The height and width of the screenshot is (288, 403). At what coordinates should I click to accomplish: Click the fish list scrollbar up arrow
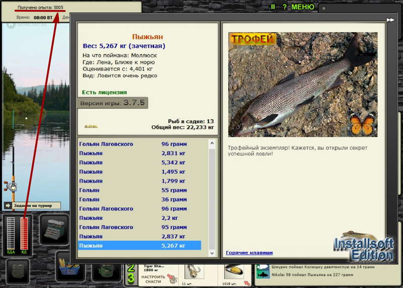[x=212, y=143]
